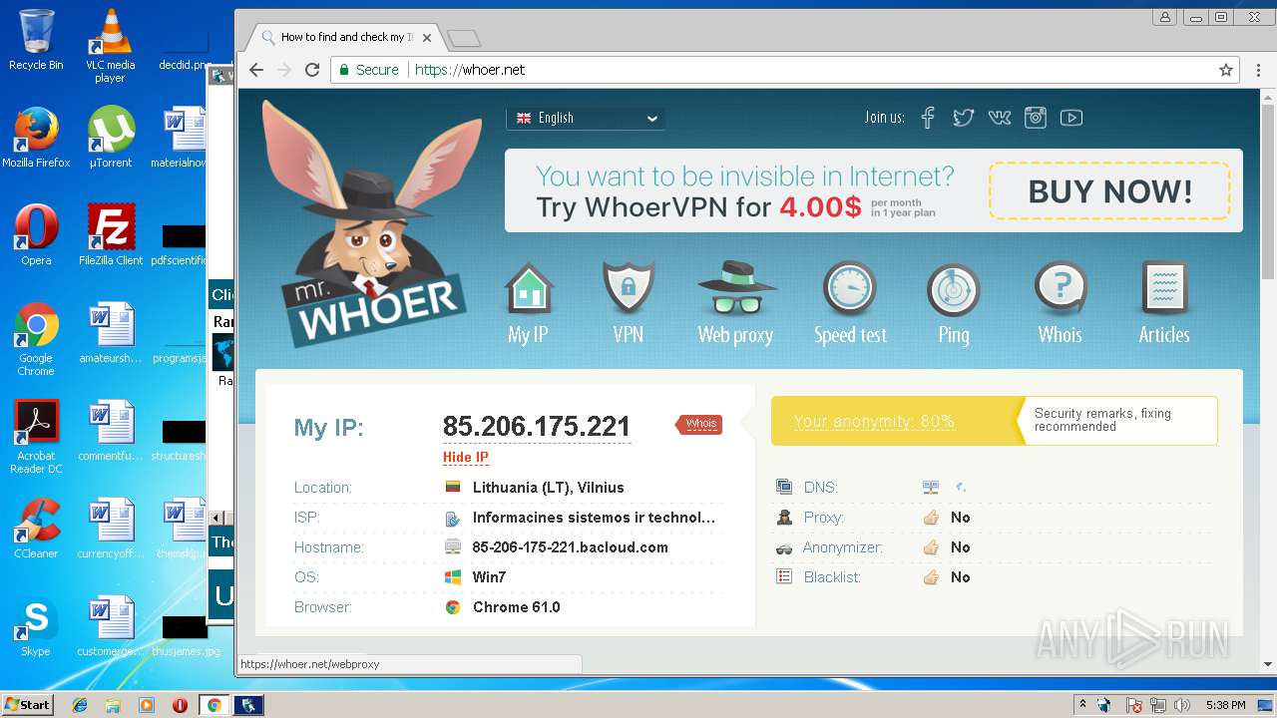Click the Hide IP link

coord(466,458)
